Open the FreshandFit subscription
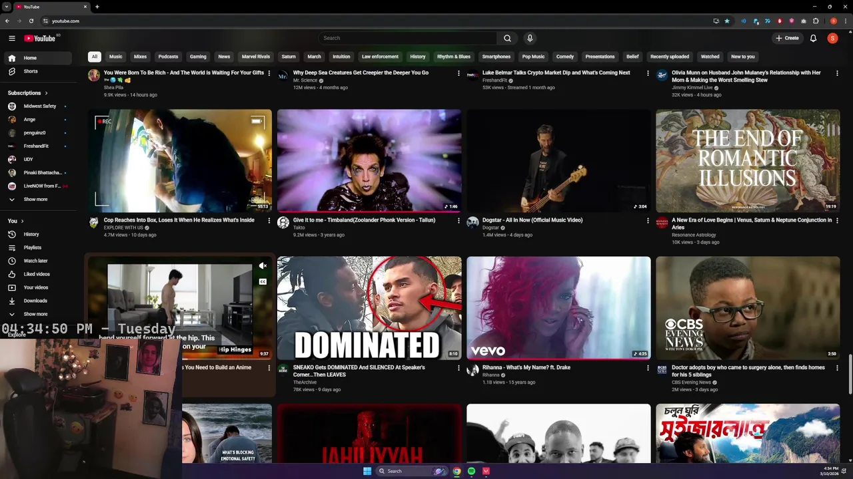The height and width of the screenshot is (479, 853). pos(39,146)
